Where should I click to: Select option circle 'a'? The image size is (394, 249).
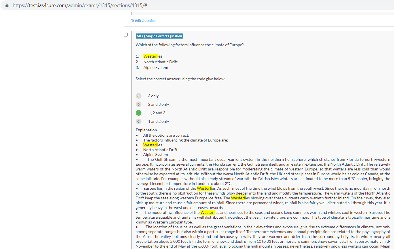pos(138,96)
